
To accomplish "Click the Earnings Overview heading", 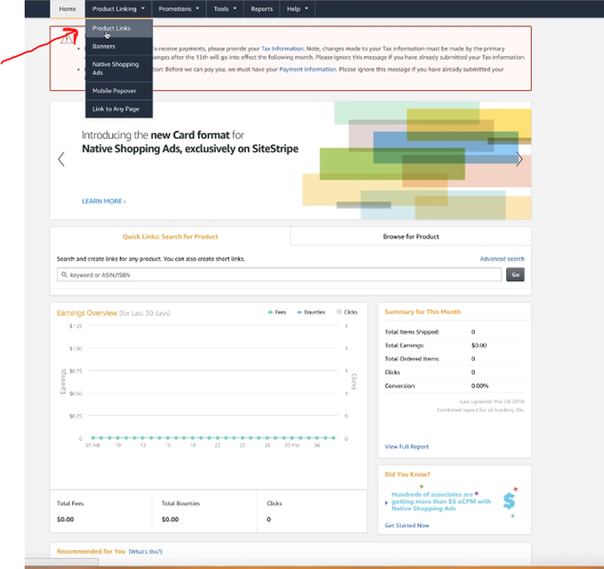I will 86,313.
